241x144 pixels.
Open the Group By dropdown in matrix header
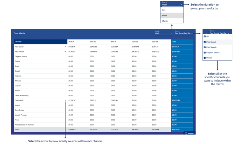pos(164,33)
